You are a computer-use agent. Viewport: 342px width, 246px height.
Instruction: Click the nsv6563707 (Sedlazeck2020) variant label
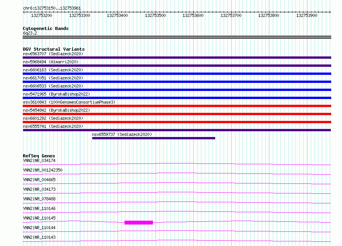(x=53, y=54)
